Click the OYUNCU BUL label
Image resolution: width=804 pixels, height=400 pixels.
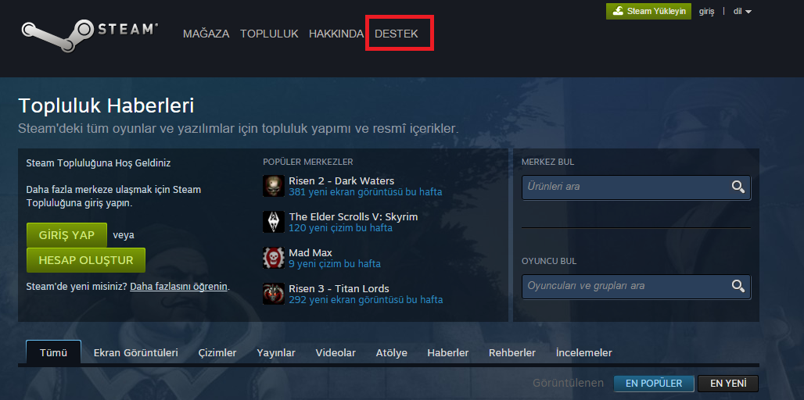[x=549, y=261]
